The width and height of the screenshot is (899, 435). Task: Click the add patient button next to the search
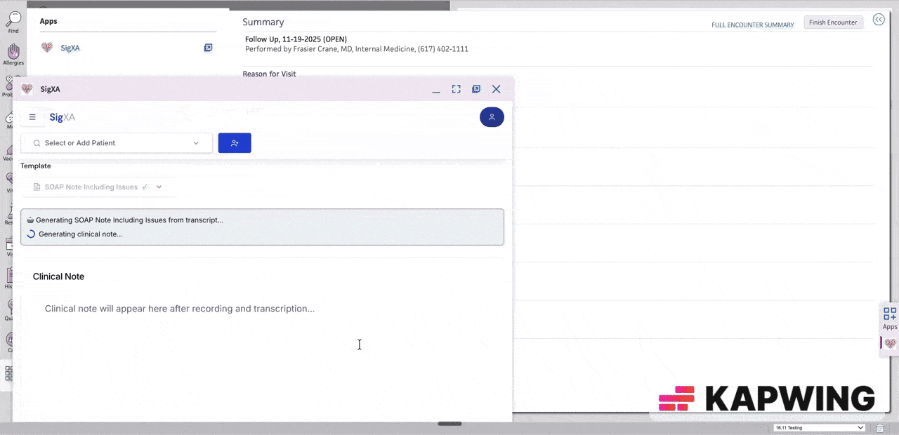pos(234,142)
